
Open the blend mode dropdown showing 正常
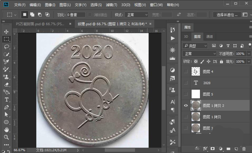point(199,54)
